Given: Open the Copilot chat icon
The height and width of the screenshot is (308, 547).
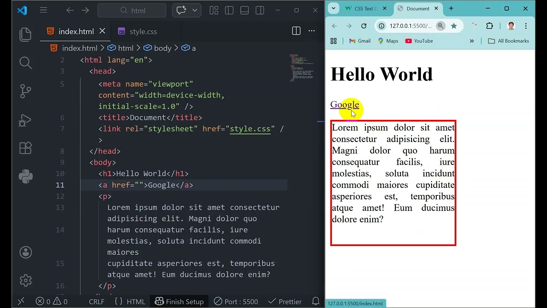Looking at the screenshot, I should [x=182, y=10].
